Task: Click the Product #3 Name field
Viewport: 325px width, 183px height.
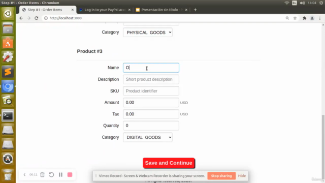Action: (x=151, y=68)
